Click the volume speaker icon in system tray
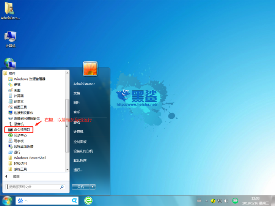Screen dimensions: 275x206 226,201
